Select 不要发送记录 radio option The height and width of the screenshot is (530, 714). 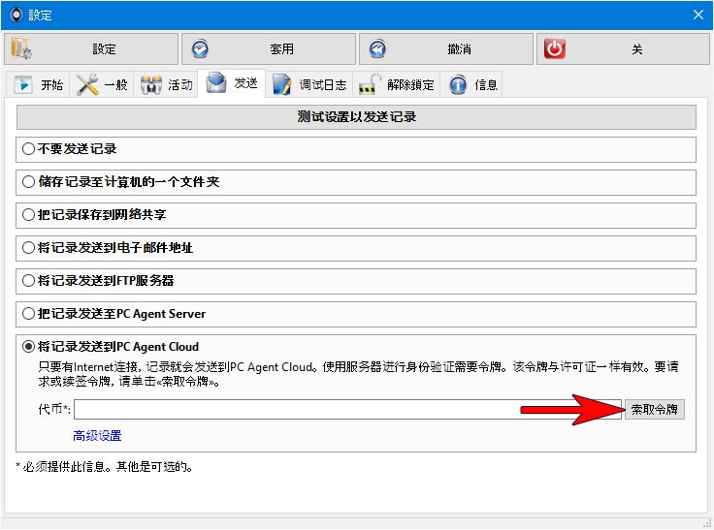point(28,149)
